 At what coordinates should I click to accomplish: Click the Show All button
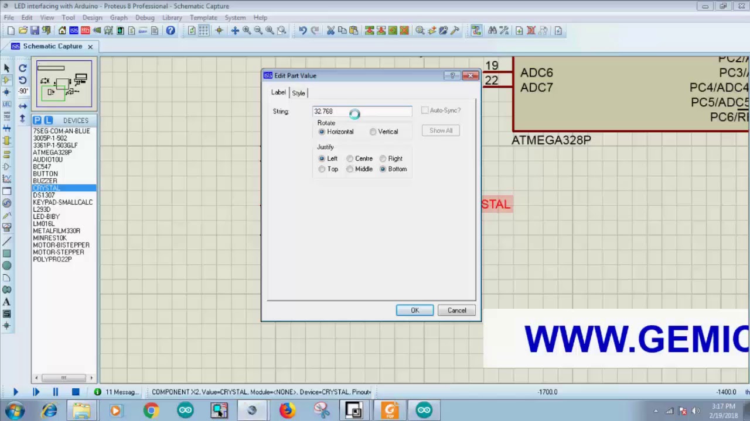point(441,130)
